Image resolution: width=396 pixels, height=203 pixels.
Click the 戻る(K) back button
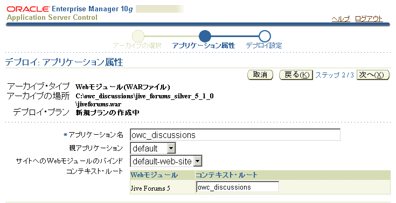[296, 75]
